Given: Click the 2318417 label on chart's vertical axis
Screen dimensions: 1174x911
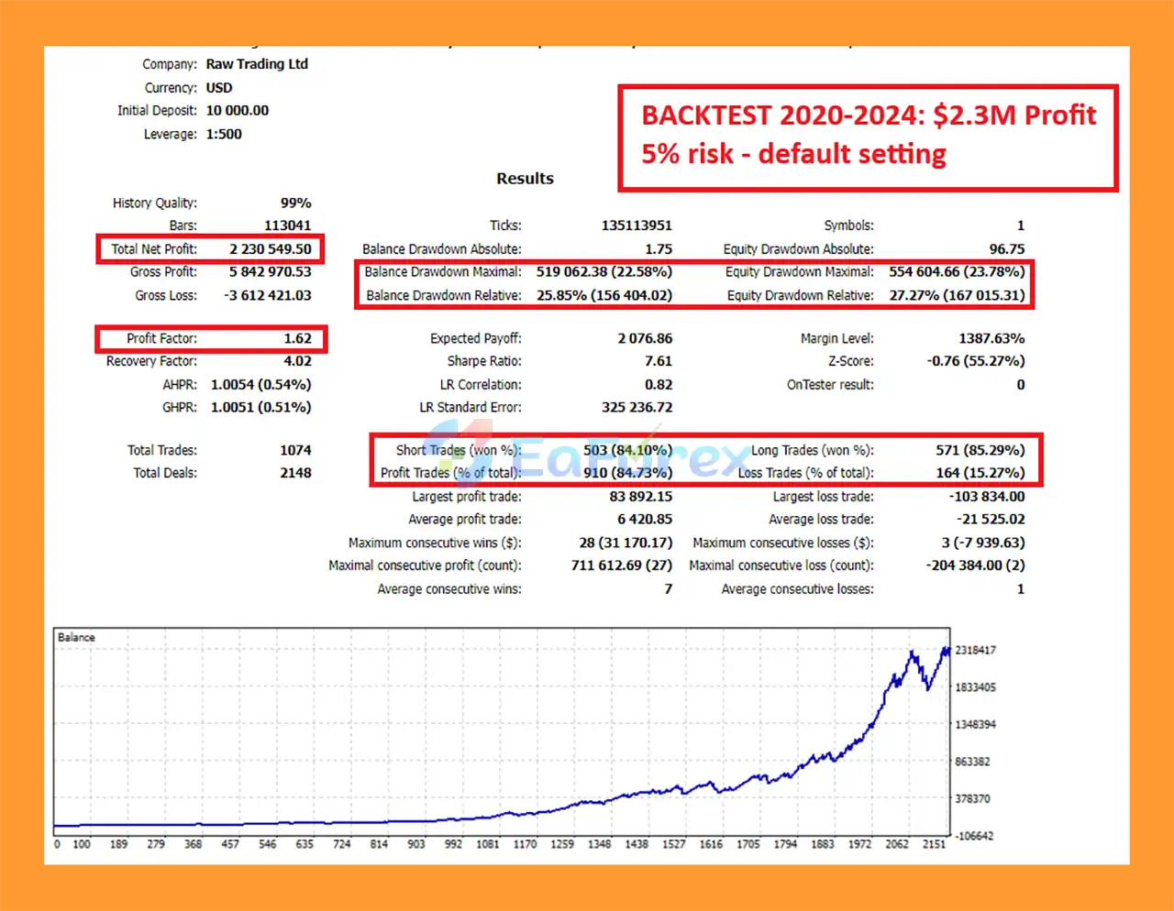Looking at the screenshot, I should (975, 650).
